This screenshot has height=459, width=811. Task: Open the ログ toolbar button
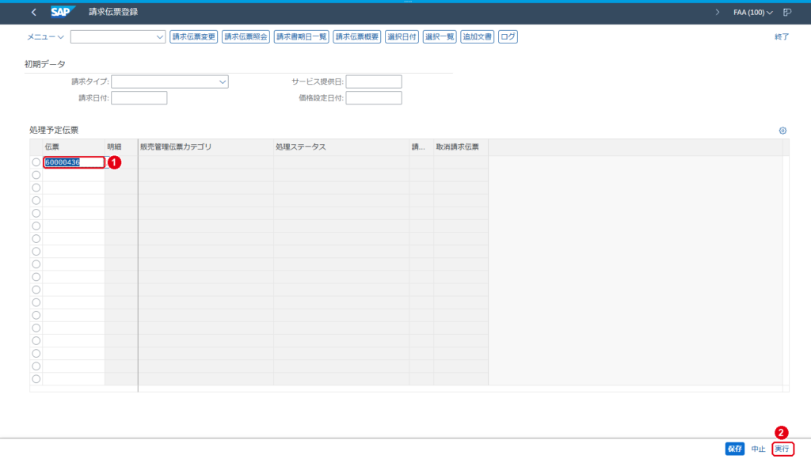click(508, 36)
